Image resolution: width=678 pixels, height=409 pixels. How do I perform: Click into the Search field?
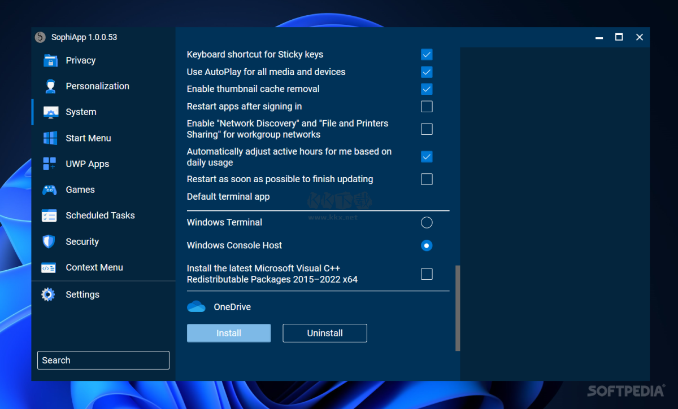[103, 360]
